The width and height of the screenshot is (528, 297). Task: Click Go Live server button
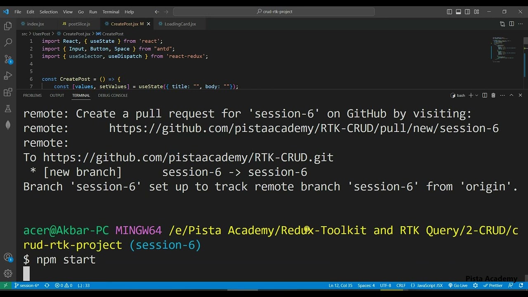(457, 285)
